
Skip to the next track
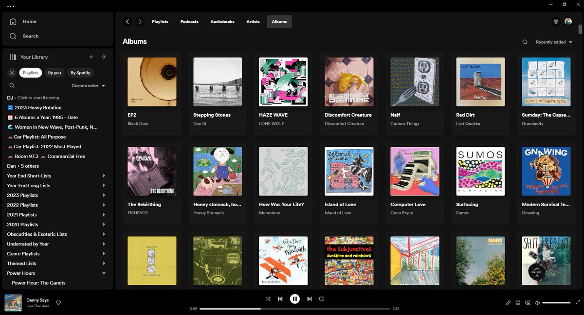(310, 299)
